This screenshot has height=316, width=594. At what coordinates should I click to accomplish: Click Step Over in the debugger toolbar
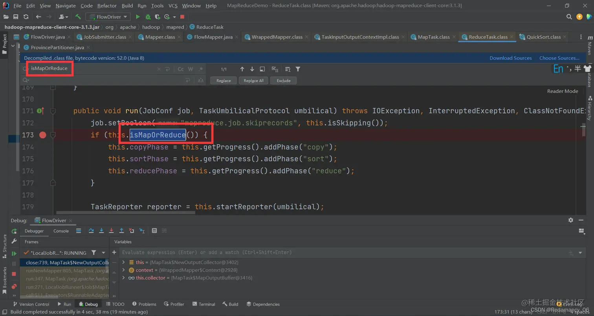91,231
